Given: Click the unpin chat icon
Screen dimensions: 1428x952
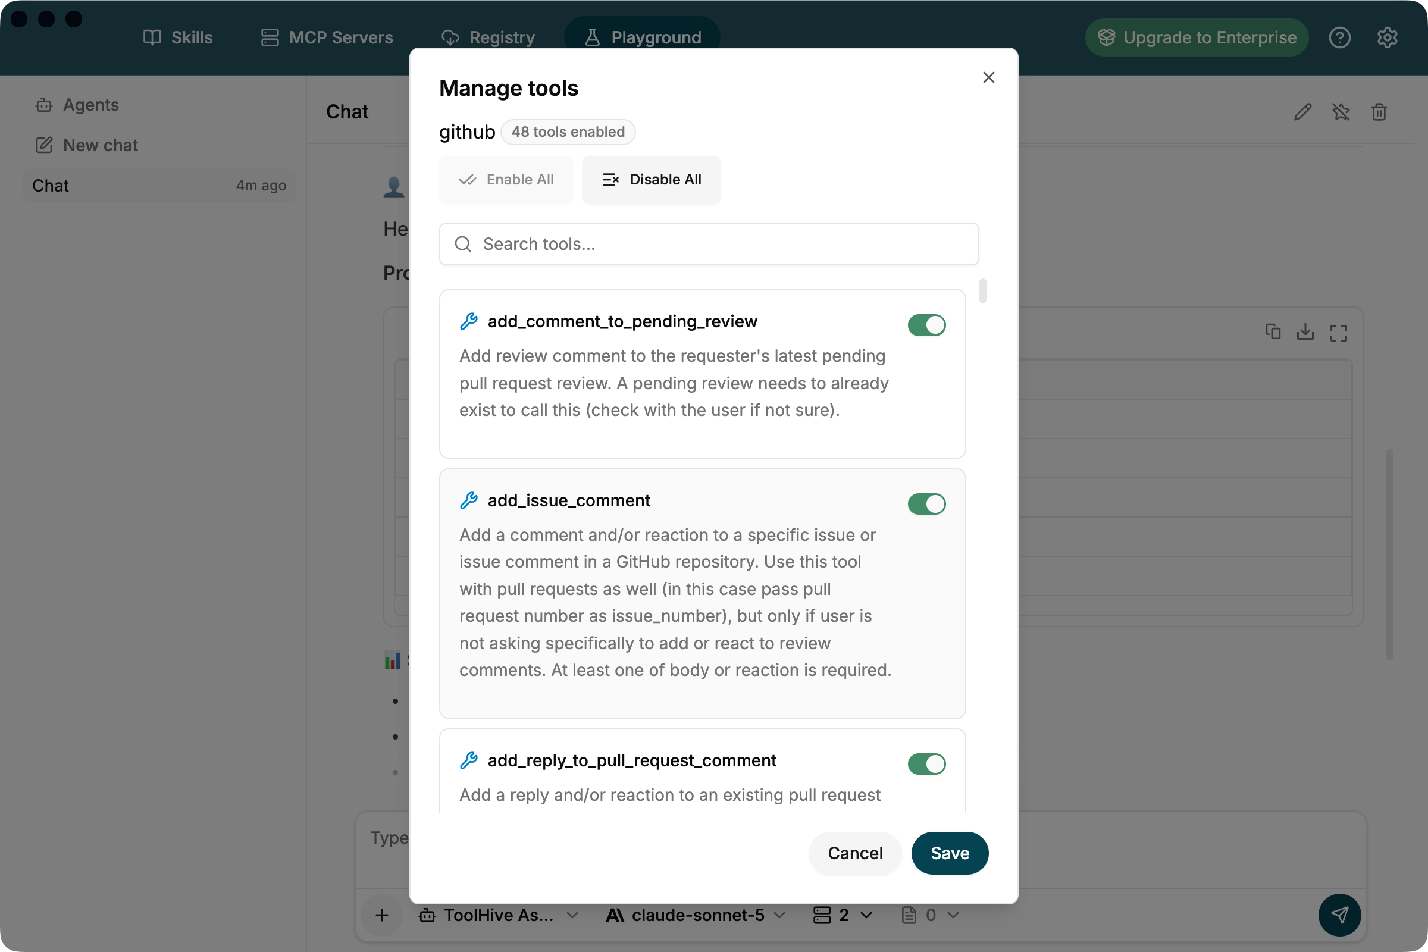Looking at the screenshot, I should [x=1341, y=112].
